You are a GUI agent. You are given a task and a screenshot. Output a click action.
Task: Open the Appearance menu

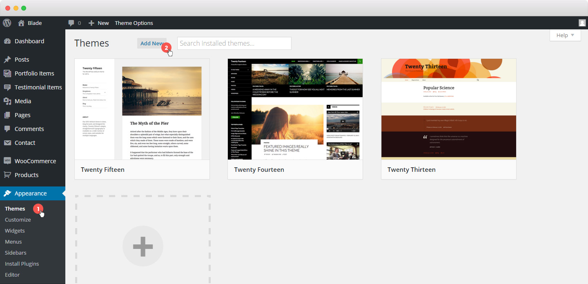click(31, 193)
